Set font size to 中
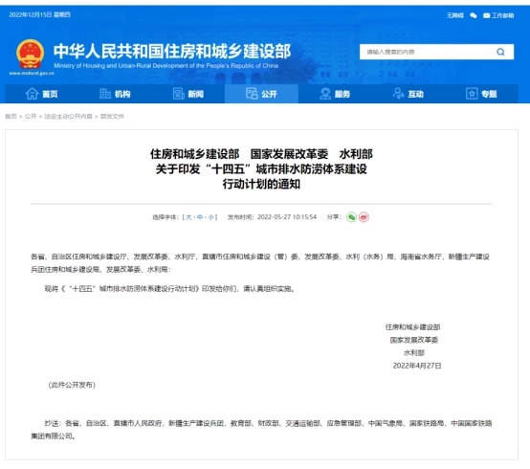530x469 pixels. [200, 217]
